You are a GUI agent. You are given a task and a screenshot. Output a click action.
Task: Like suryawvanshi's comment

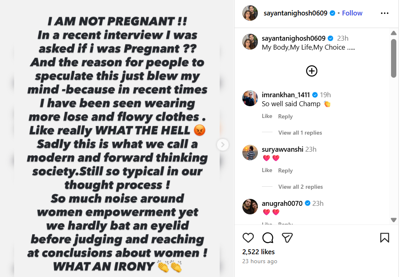pyautogui.click(x=267, y=170)
